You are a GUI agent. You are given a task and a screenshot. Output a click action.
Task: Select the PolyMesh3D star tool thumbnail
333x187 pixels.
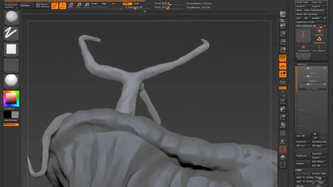pos(303,48)
